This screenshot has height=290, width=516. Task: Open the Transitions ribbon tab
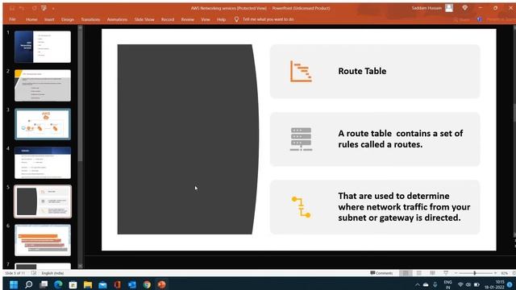point(90,19)
